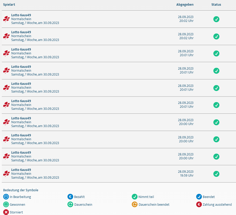Click the status checkmark of the topmost ticket row

pyautogui.click(x=216, y=19)
